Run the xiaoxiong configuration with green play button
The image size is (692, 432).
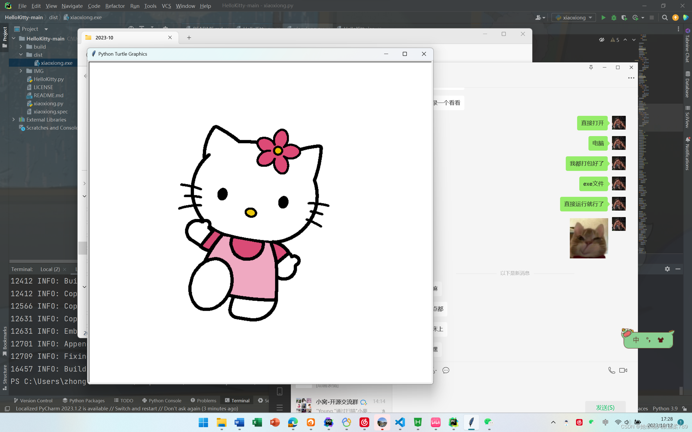(603, 18)
